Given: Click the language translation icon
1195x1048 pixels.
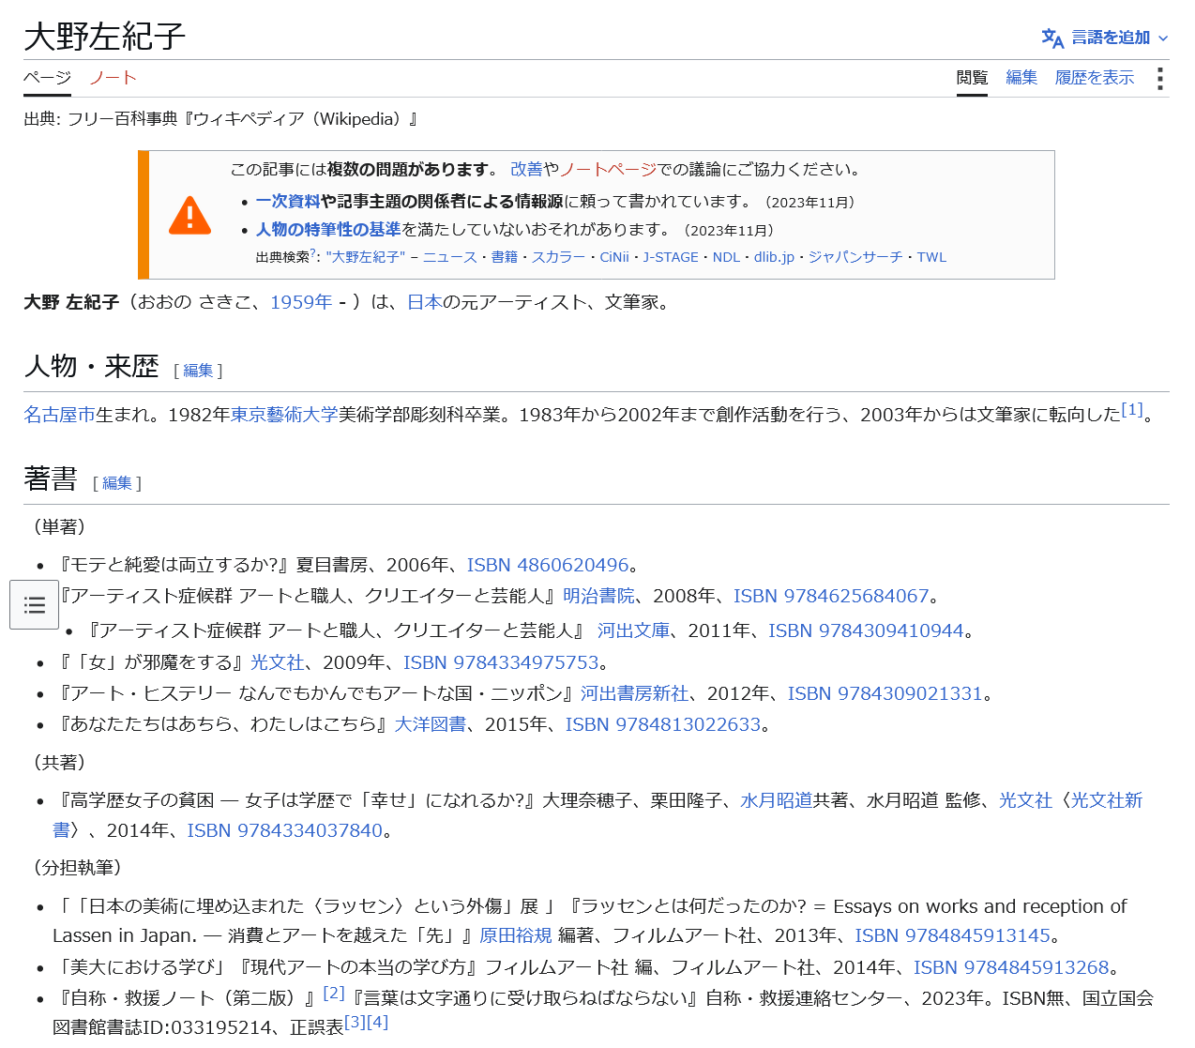Looking at the screenshot, I should [1052, 38].
